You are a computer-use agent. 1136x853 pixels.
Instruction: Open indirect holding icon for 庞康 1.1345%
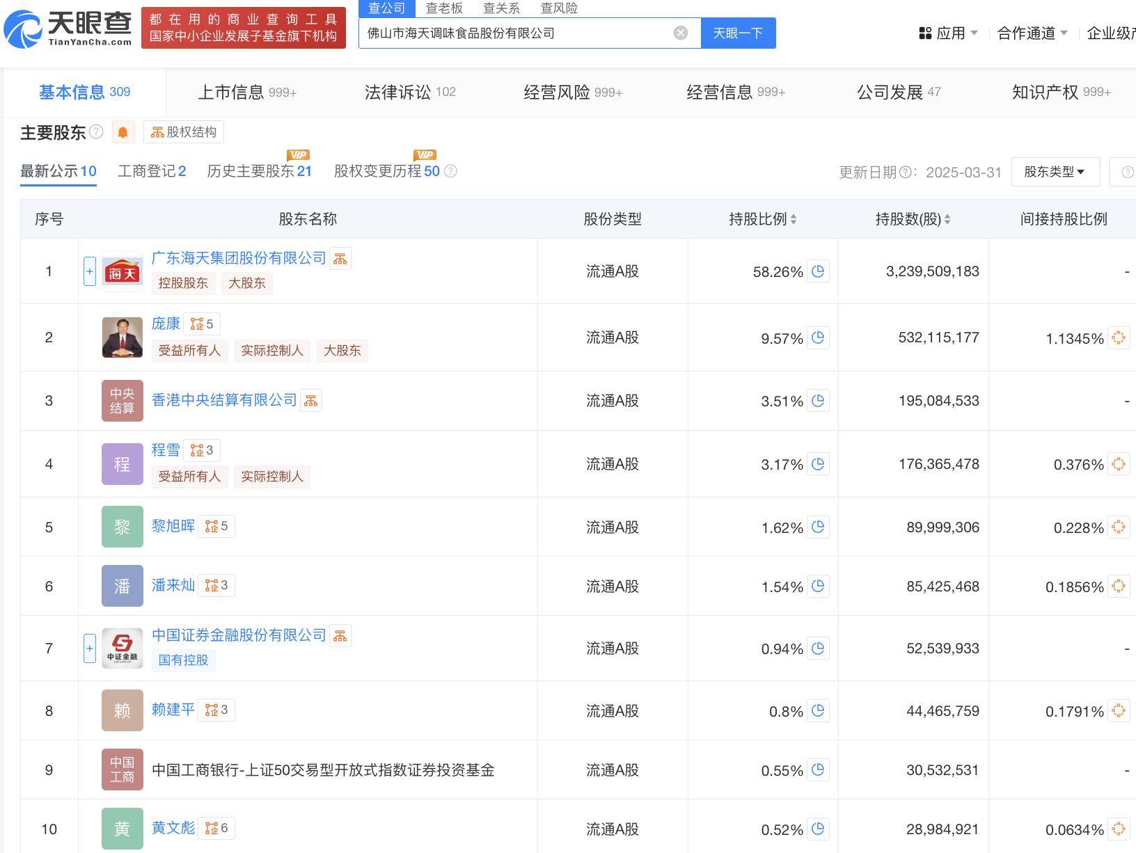click(x=1118, y=338)
